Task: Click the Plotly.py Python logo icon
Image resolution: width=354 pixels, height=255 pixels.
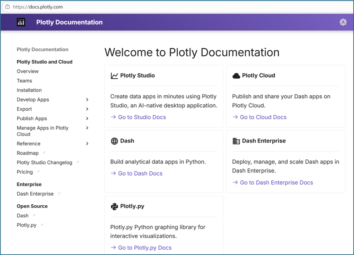Action: (114, 206)
